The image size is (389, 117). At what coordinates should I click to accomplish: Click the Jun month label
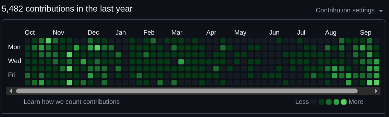click(274, 32)
